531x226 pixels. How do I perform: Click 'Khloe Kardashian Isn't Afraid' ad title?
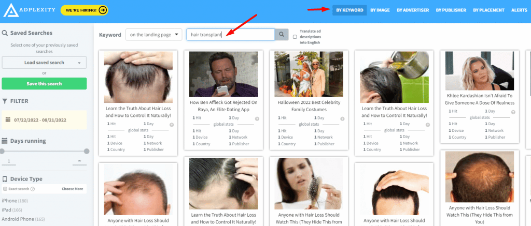coord(480,99)
